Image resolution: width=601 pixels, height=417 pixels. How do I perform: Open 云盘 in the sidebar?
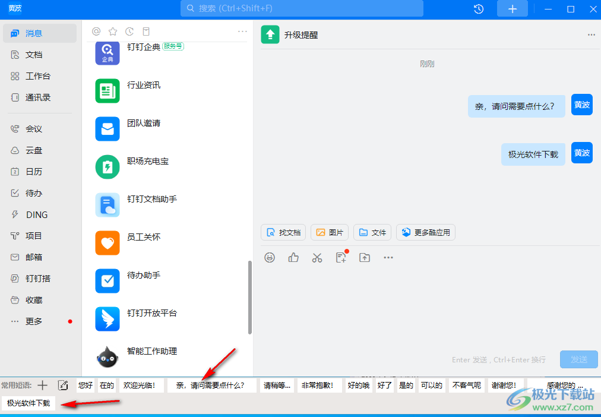point(40,150)
